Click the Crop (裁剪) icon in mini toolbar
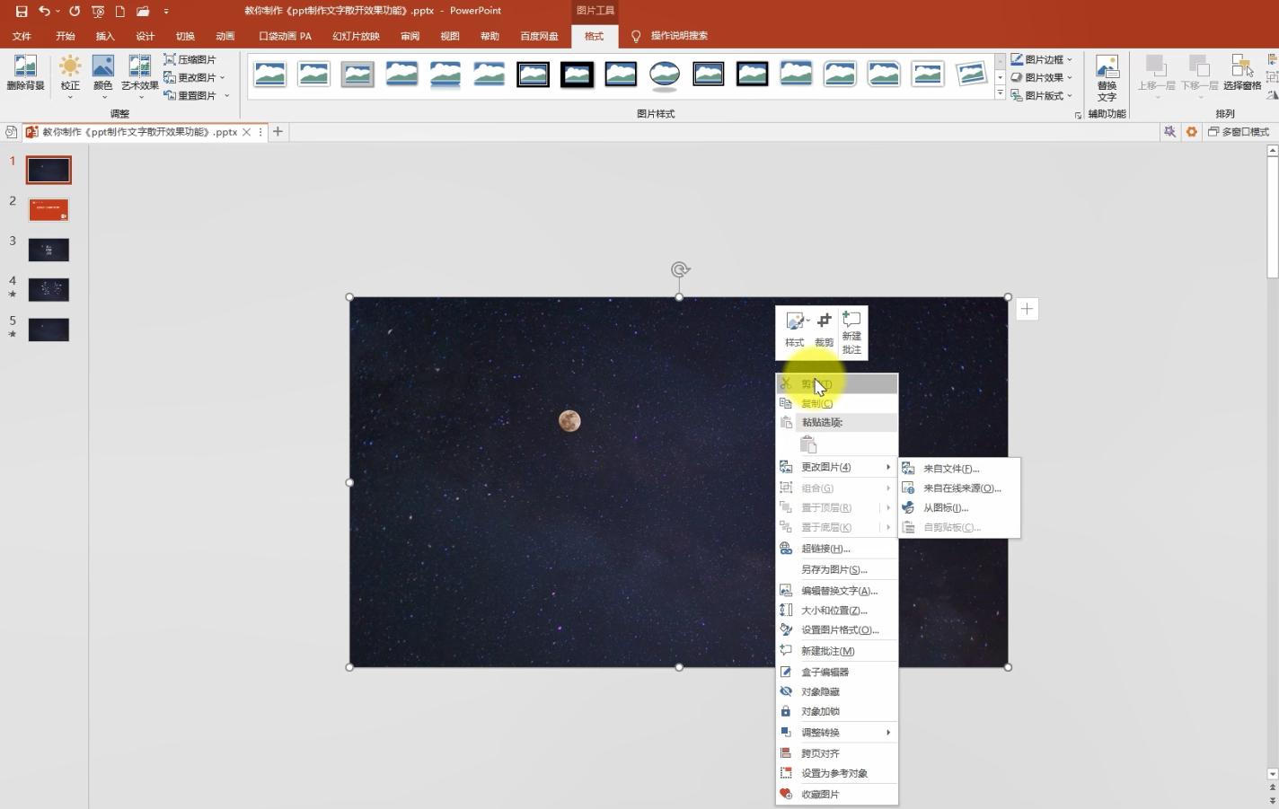The height and width of the screenshot is (809, 1279). (824, 330)
